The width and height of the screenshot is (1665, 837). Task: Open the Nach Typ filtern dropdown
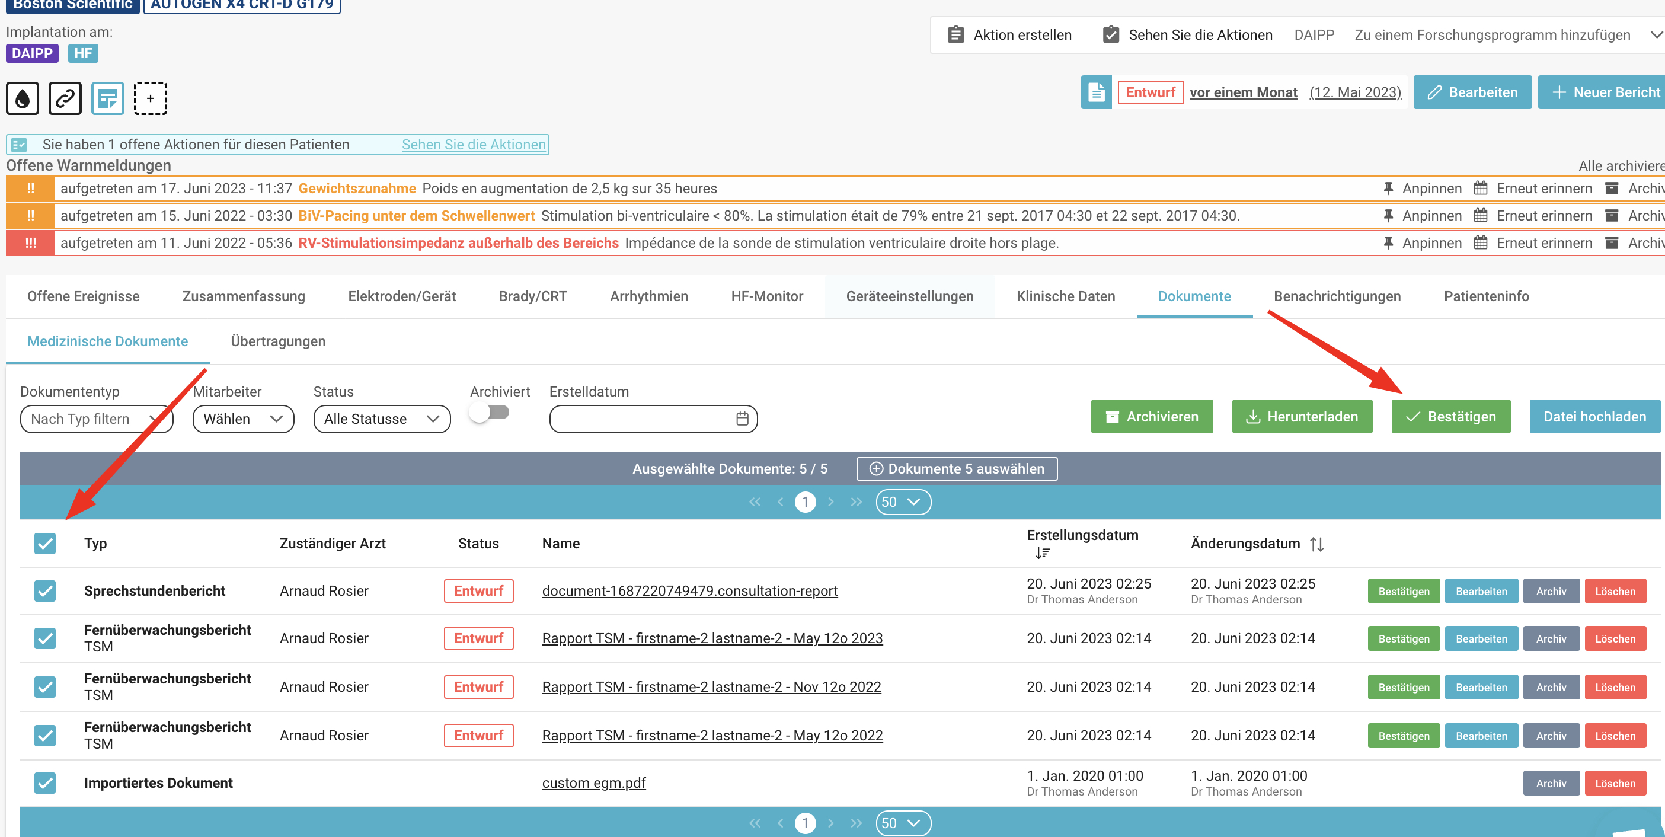coord(97,419)
